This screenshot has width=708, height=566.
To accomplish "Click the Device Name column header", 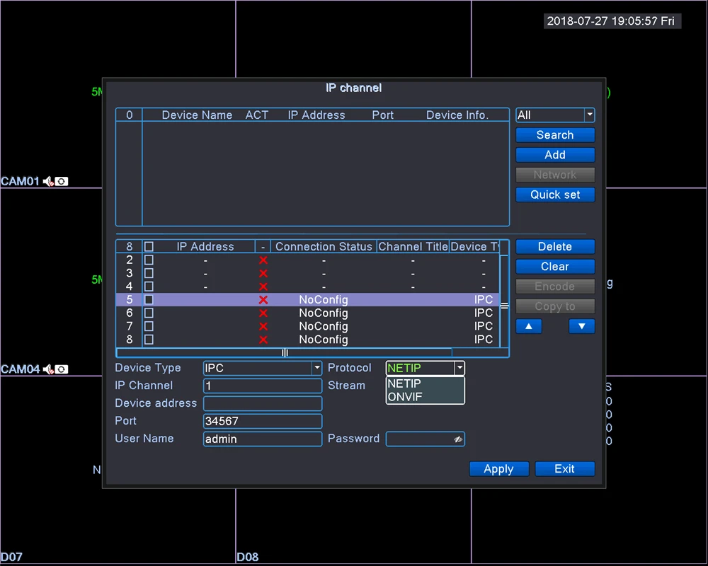I will [x=197, y=115].
